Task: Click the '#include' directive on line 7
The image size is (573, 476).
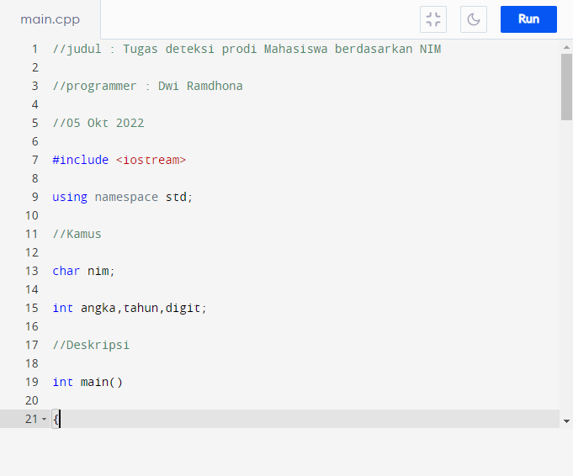Action: coord(81,160)
